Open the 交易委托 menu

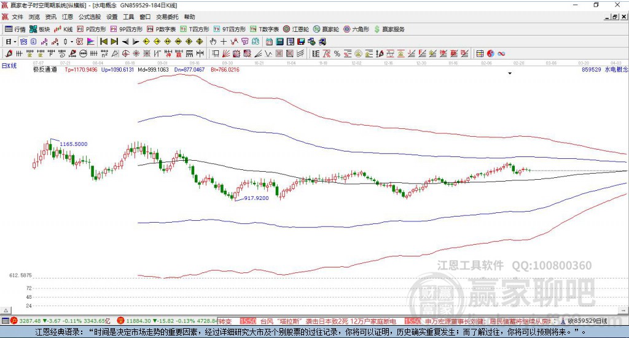(x=167, y=17)
